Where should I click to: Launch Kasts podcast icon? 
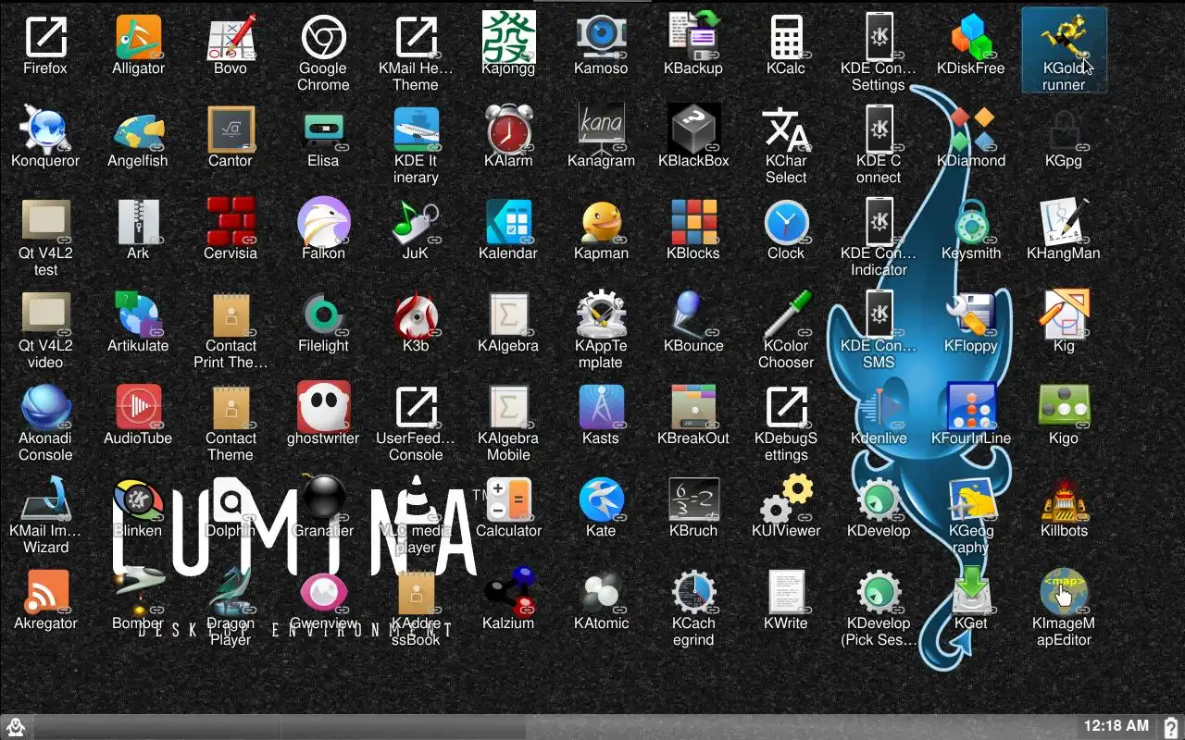point(601,407)
